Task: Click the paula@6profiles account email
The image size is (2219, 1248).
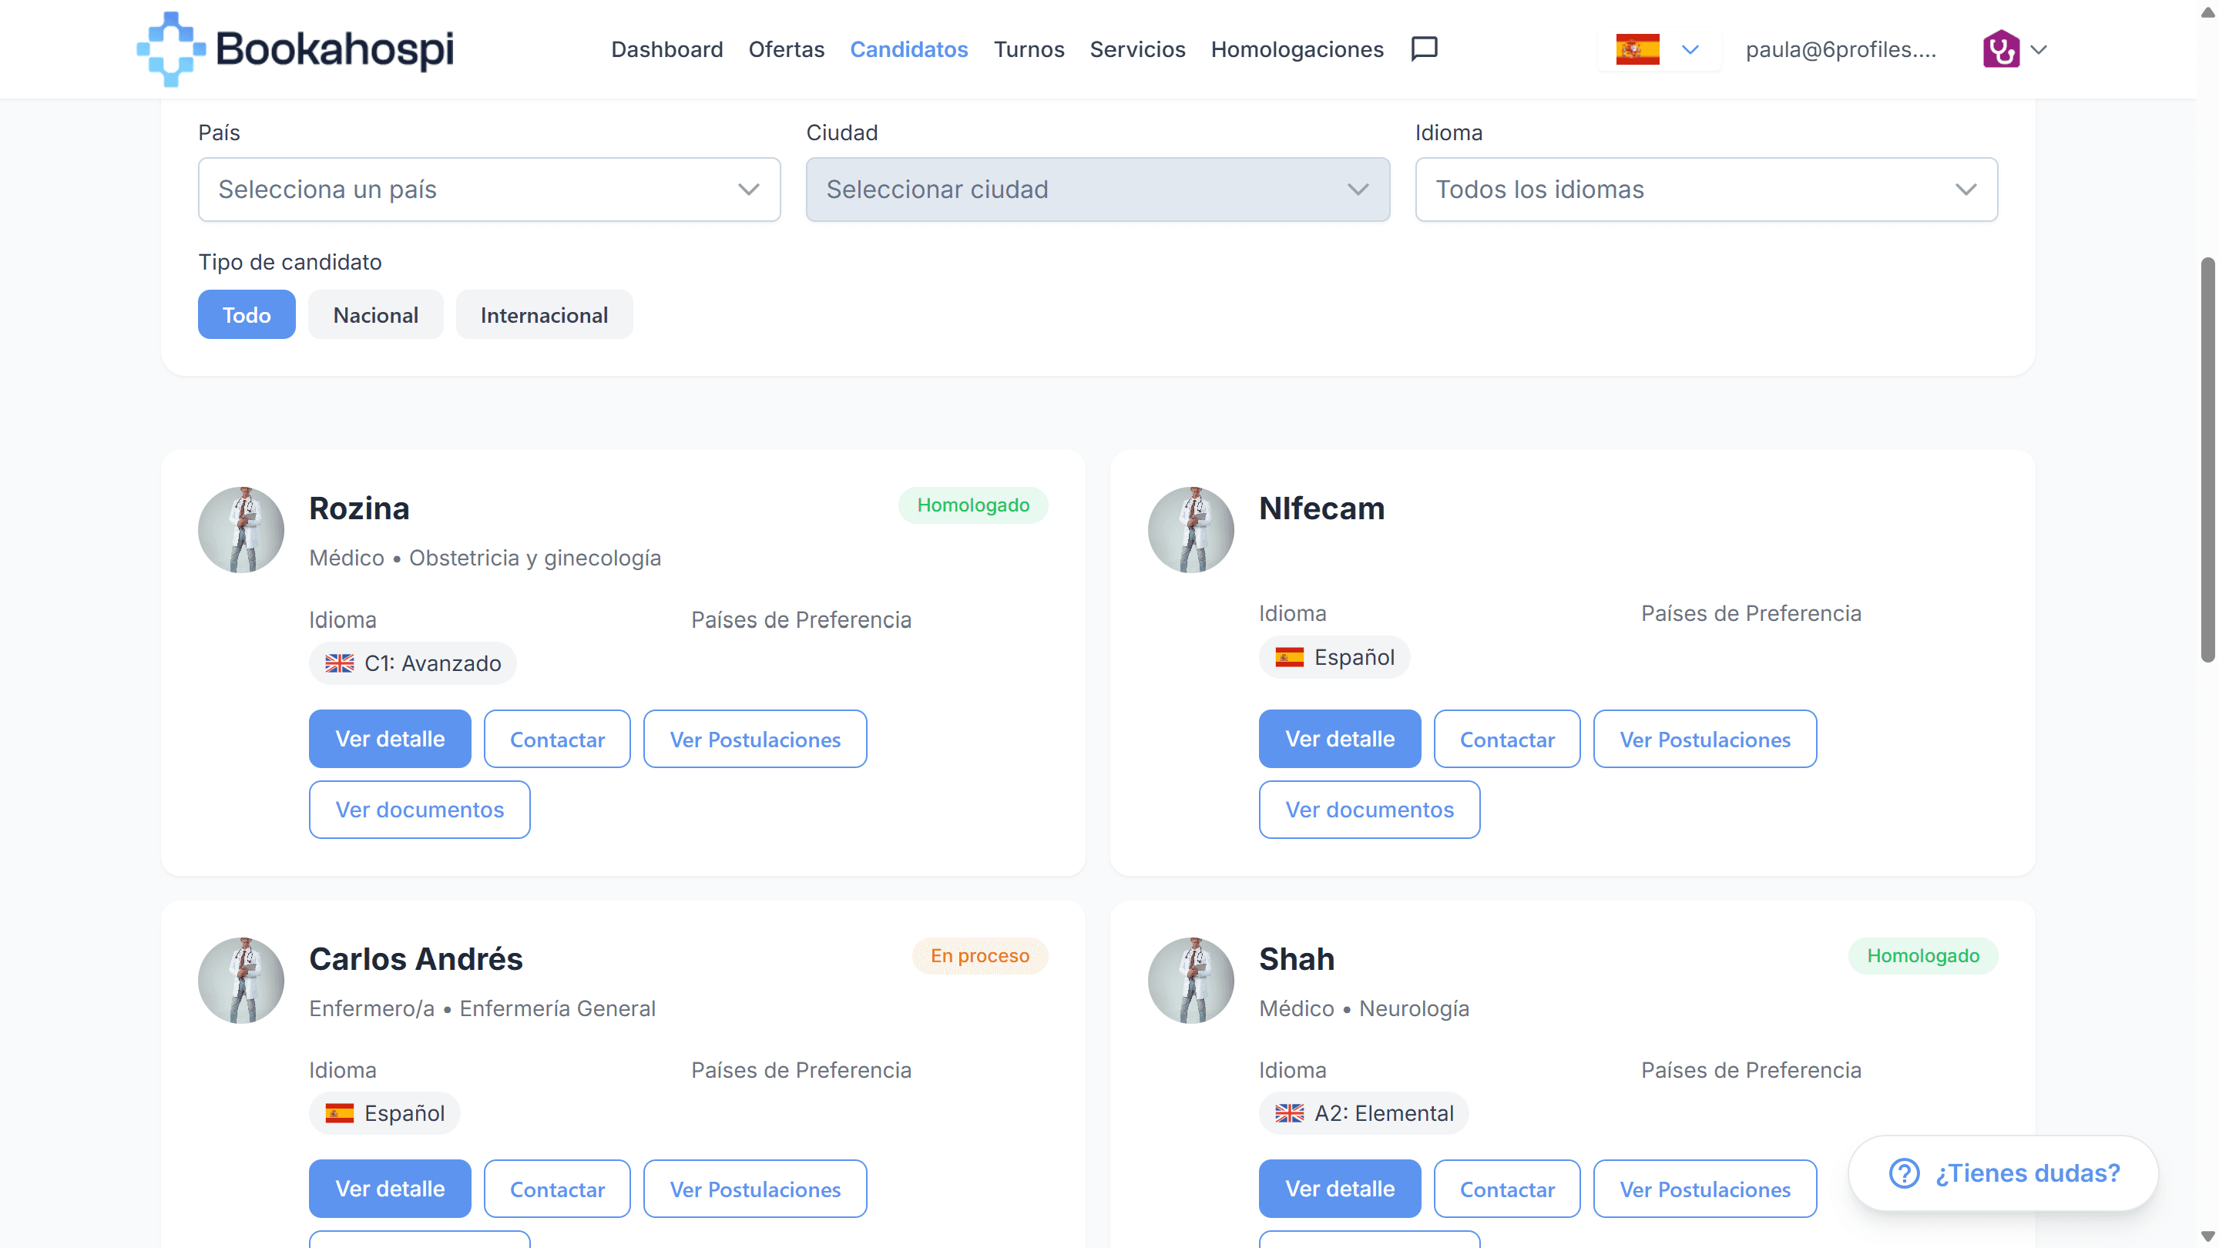Action: (x=1841, y=49)
